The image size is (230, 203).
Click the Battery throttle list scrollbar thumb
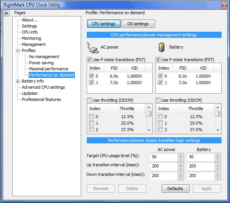tap(218, 114)
